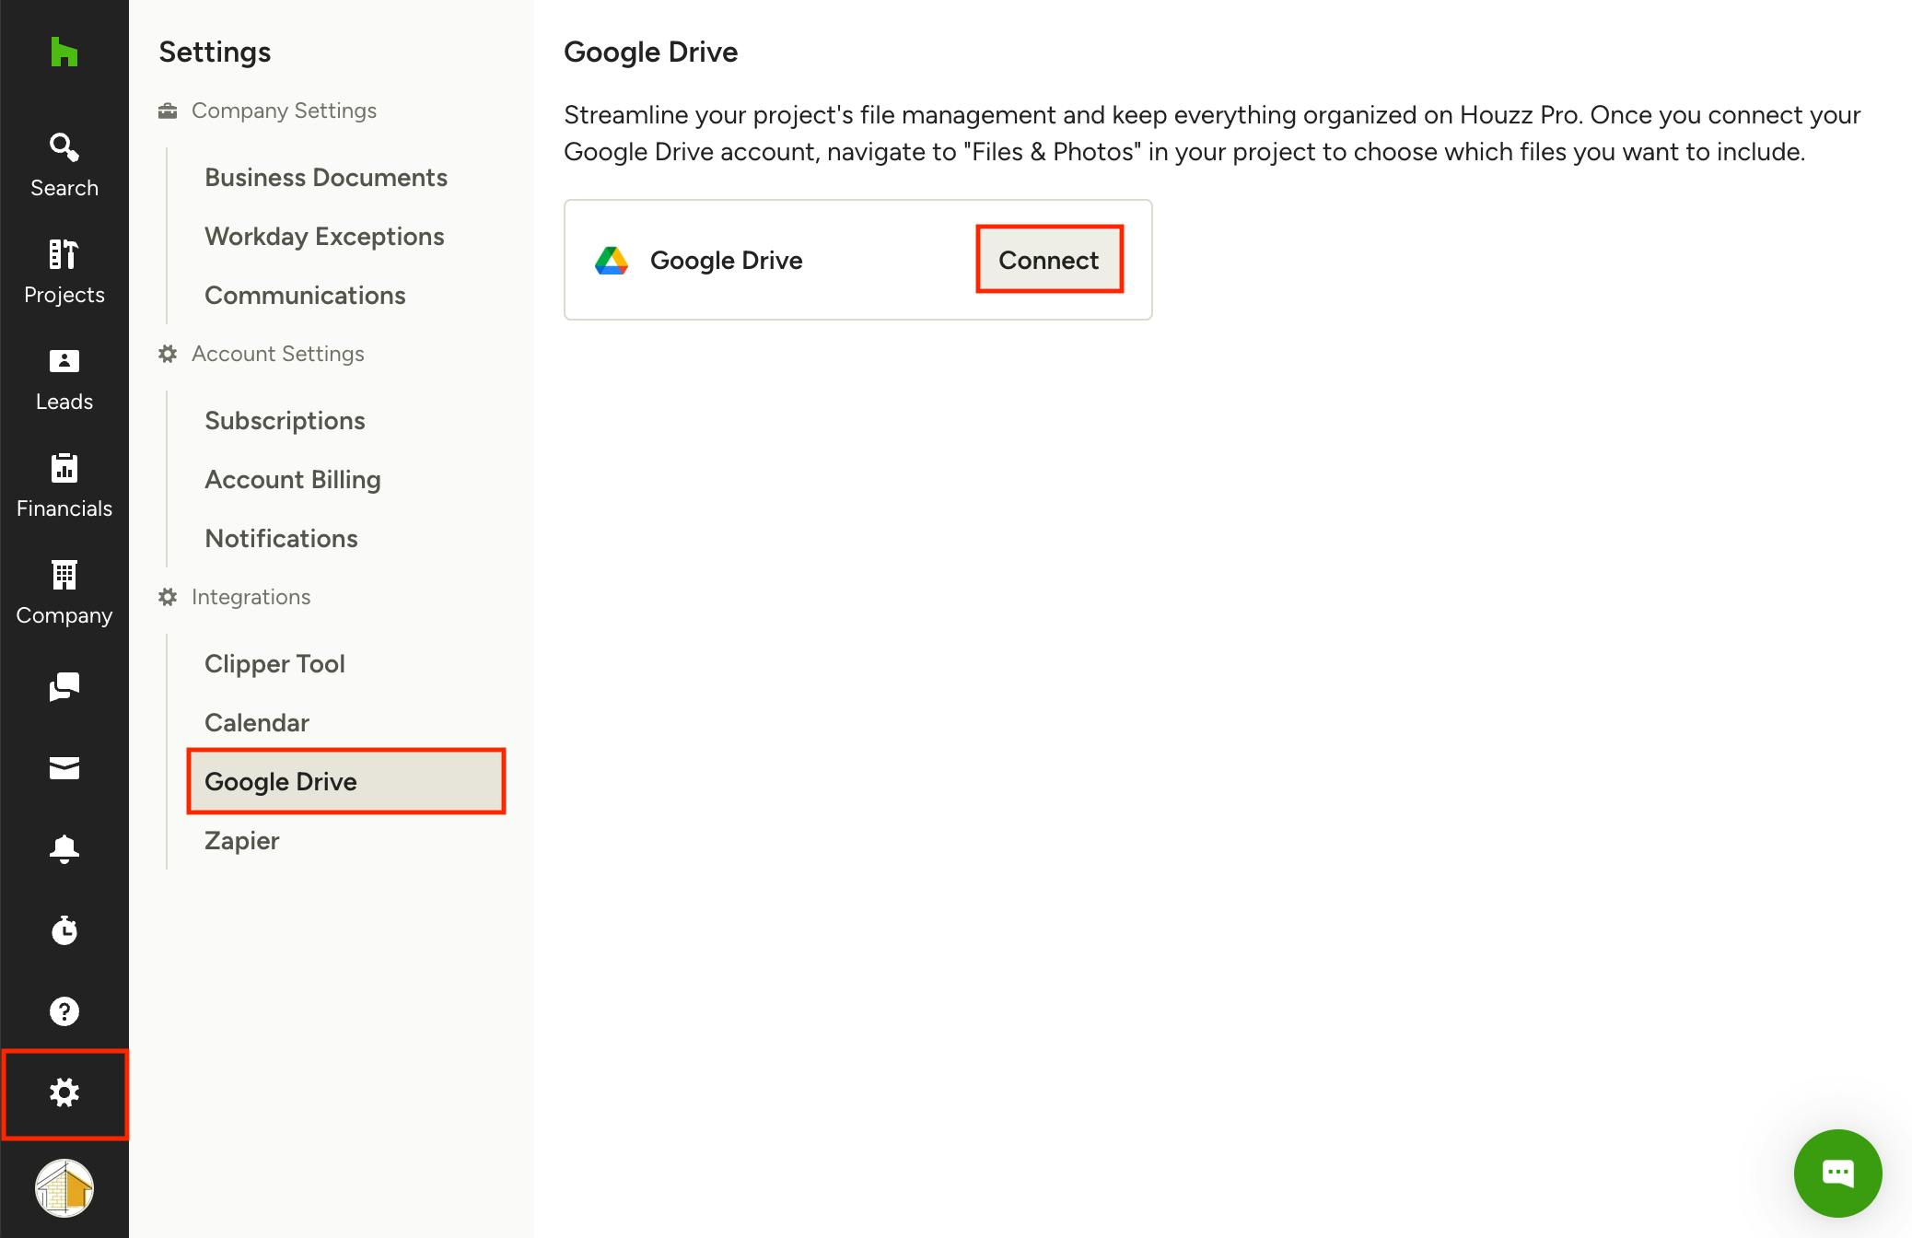Go to Leads in the sidebar
Screen dimensions: 1912x1238
tap(64, 379)
